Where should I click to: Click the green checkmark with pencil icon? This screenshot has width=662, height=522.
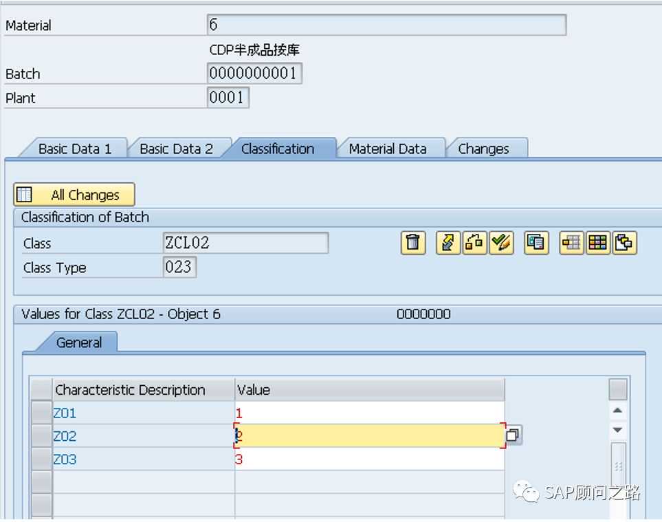click(x=501, y=243)
